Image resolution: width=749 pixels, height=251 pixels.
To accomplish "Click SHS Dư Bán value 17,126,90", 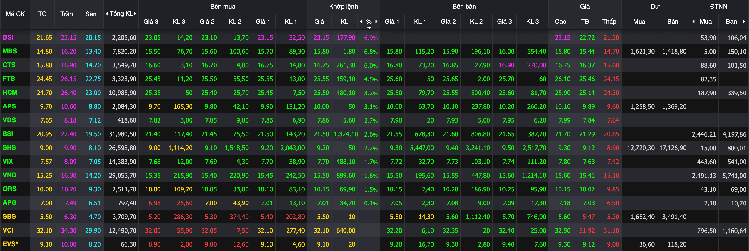I will [673, 148].
